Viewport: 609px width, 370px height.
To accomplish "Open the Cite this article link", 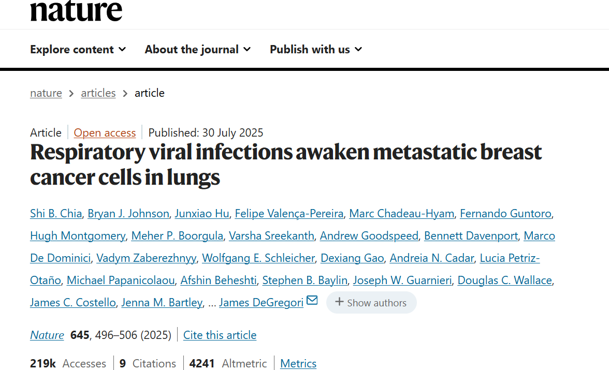I will [x=220, y=335].
